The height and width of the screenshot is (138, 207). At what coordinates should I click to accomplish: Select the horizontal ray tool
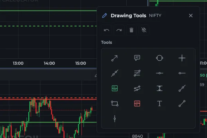click(x=182, y=73)
